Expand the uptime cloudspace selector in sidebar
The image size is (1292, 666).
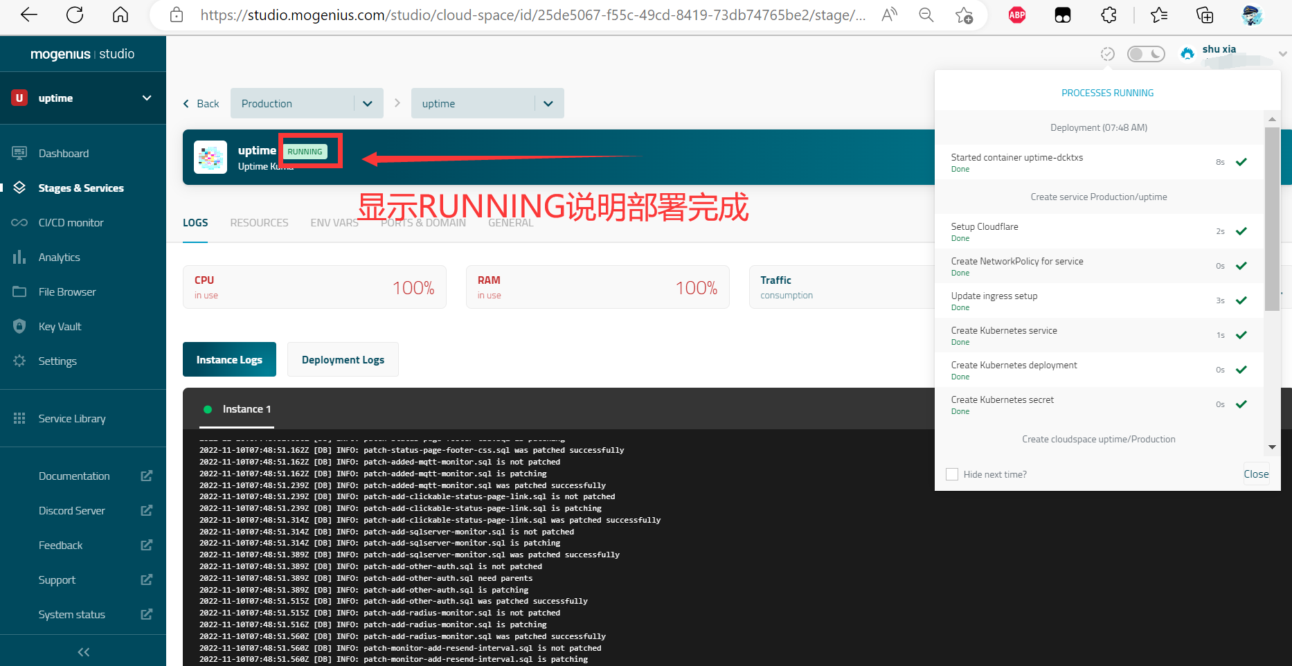coord(146,98)
